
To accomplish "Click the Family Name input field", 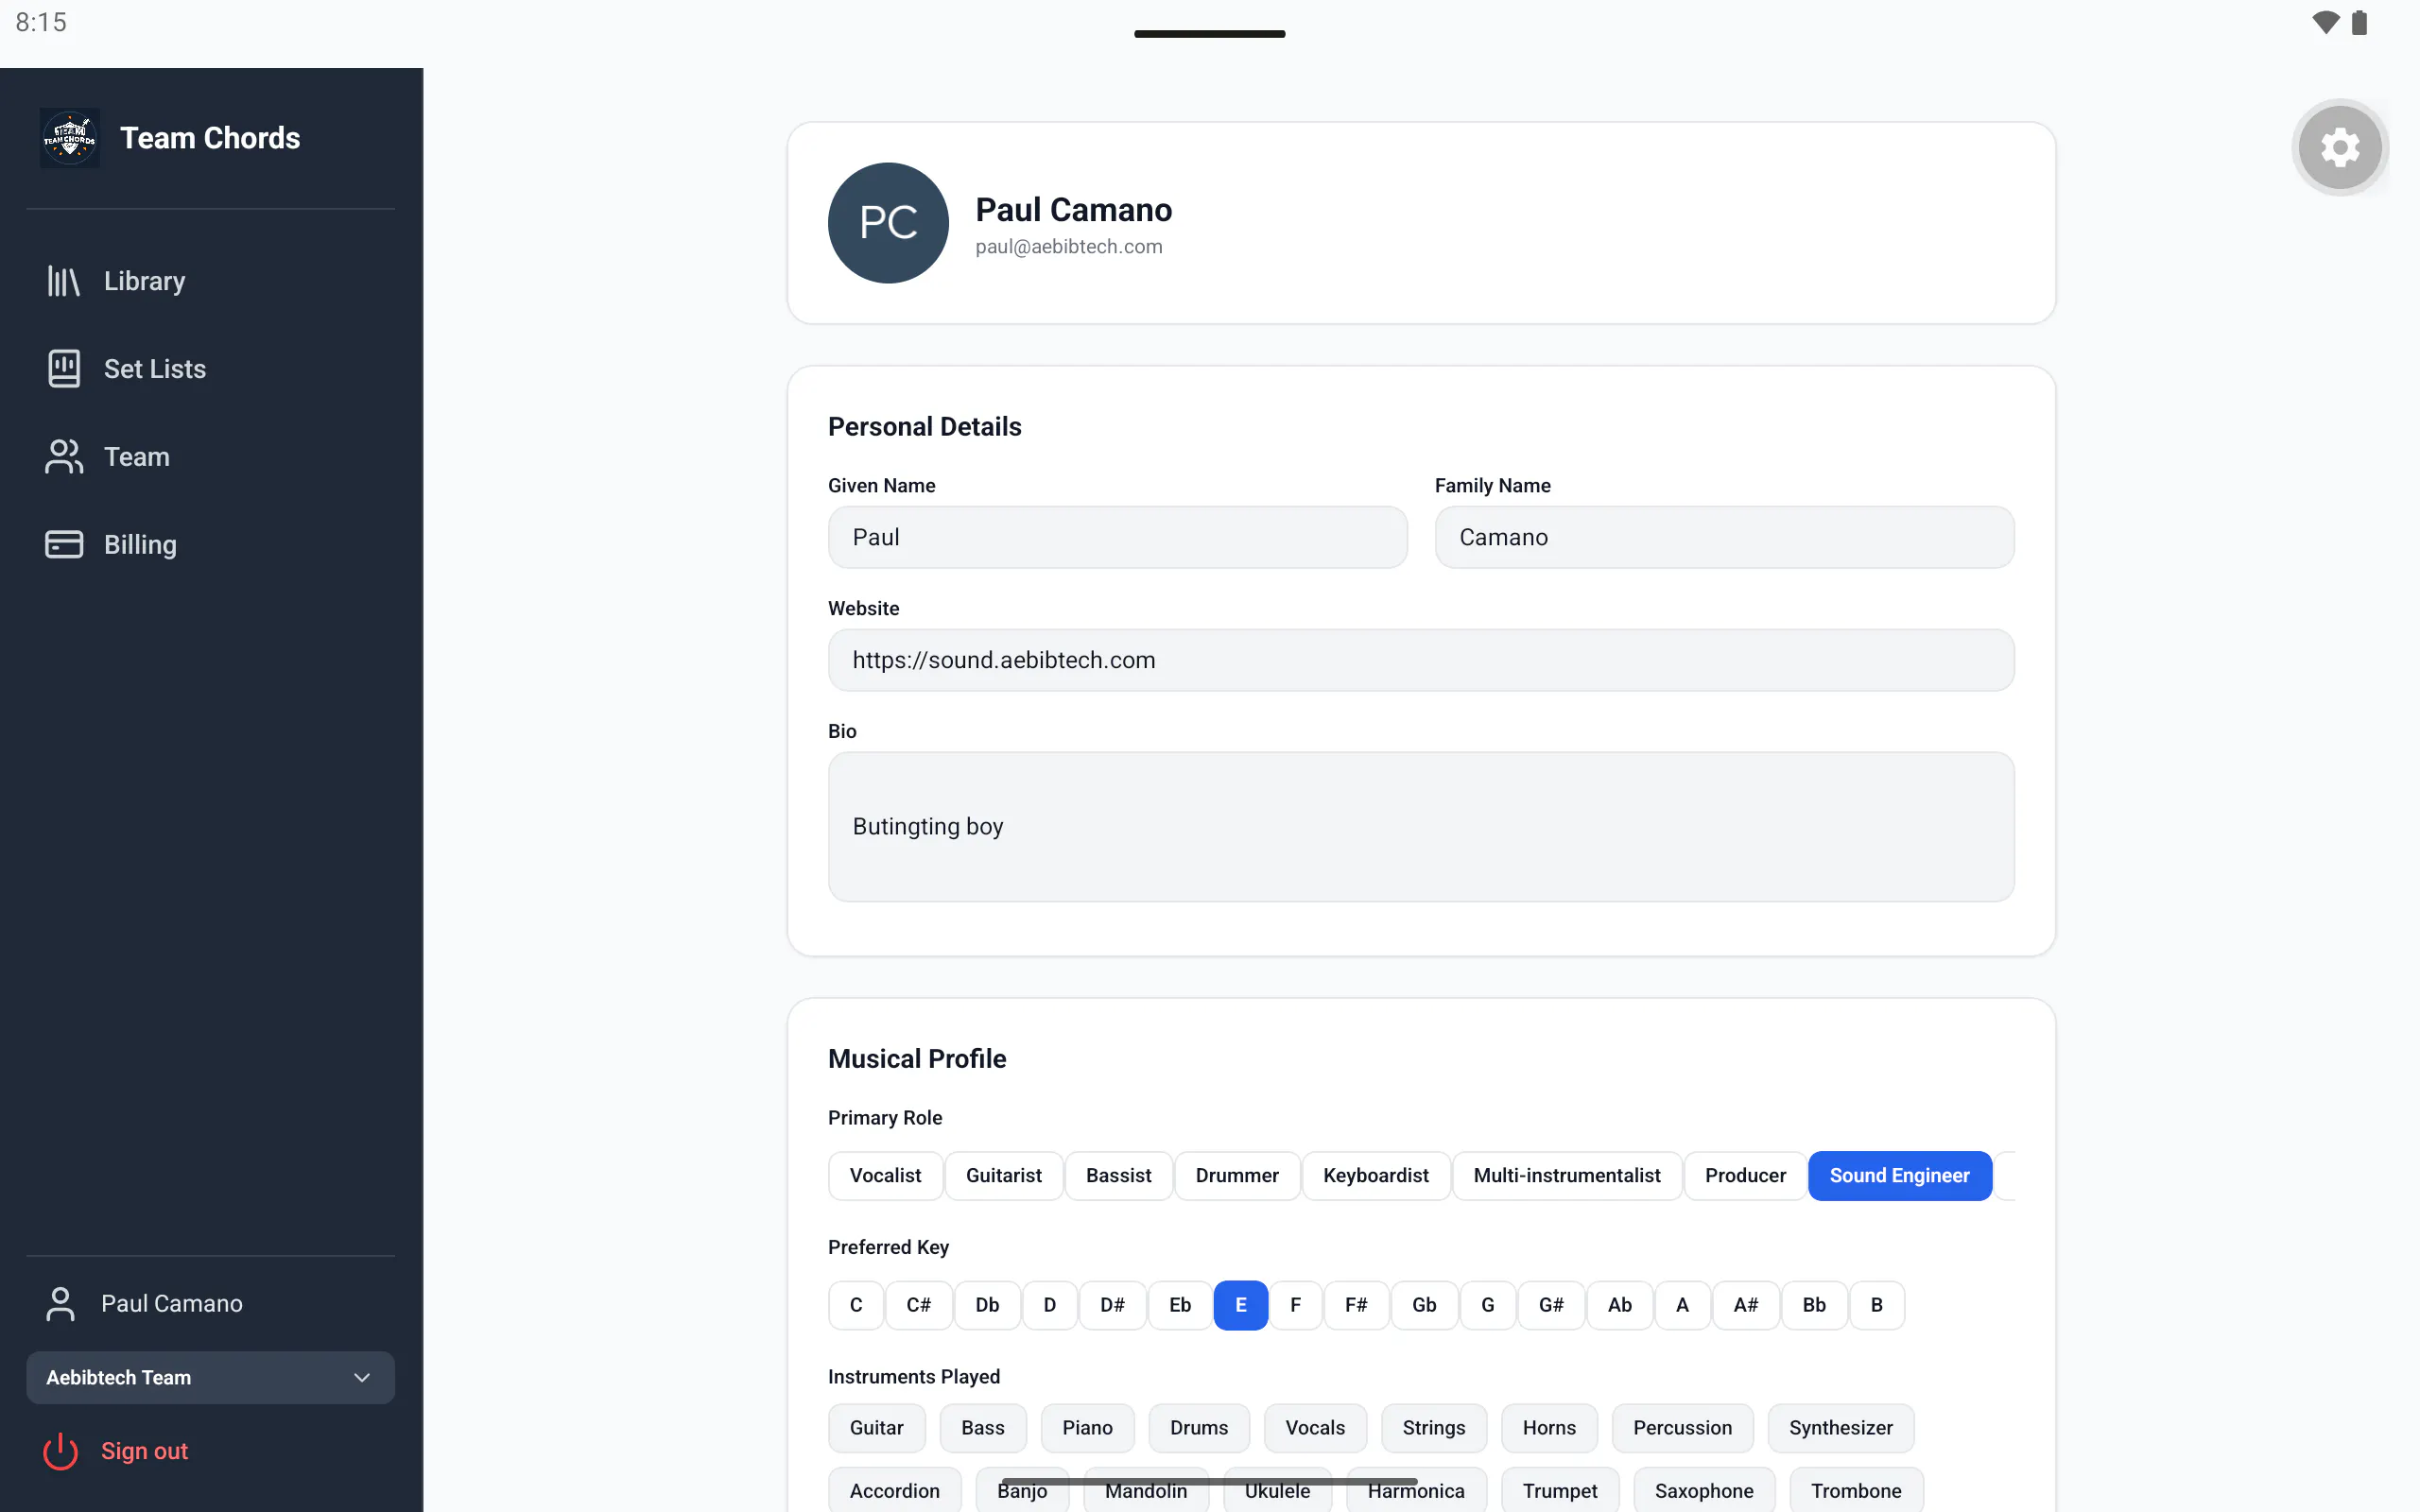I will point(1724,537).
